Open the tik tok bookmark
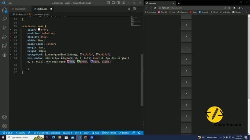The image size is (250, 140). coord(214,12)
